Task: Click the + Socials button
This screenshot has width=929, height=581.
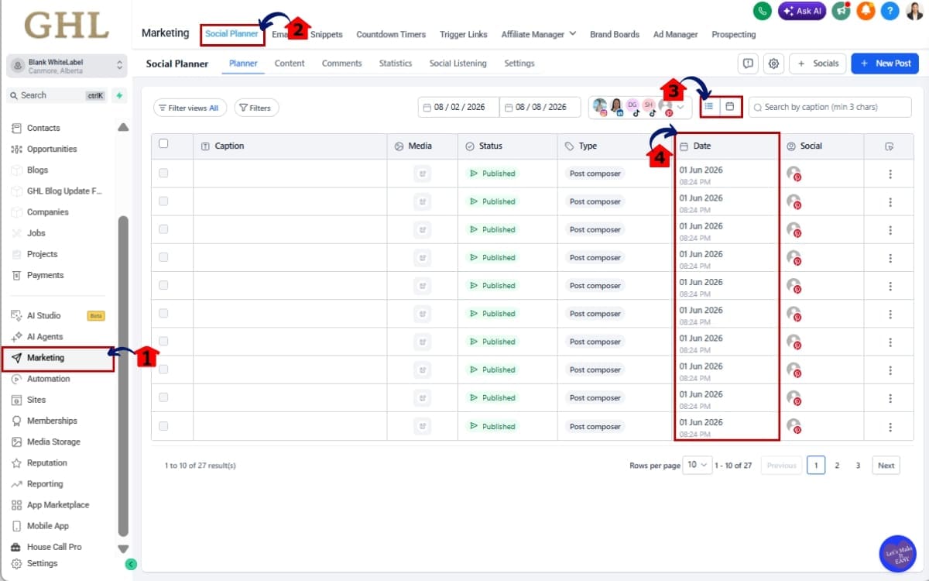Action: click(x=818, y=64)
